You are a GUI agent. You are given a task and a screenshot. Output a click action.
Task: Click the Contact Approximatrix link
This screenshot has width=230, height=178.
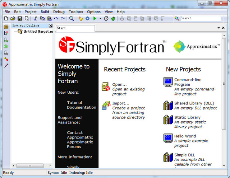[x=80, y=135]
